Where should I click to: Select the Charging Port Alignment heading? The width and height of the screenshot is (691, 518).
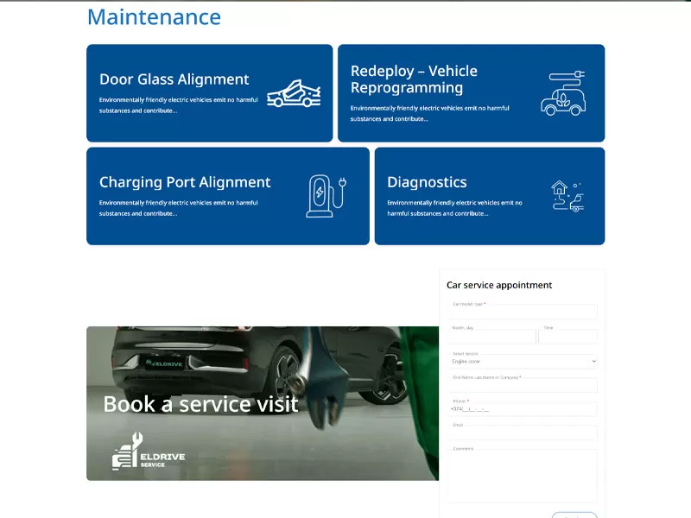tap(185, 182)
